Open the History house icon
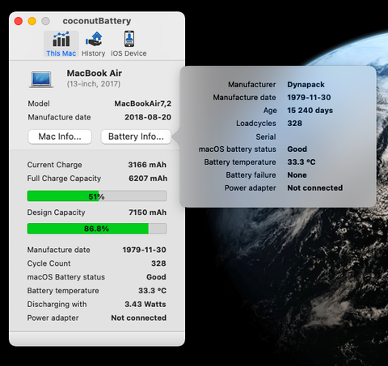 pos(94,40)
